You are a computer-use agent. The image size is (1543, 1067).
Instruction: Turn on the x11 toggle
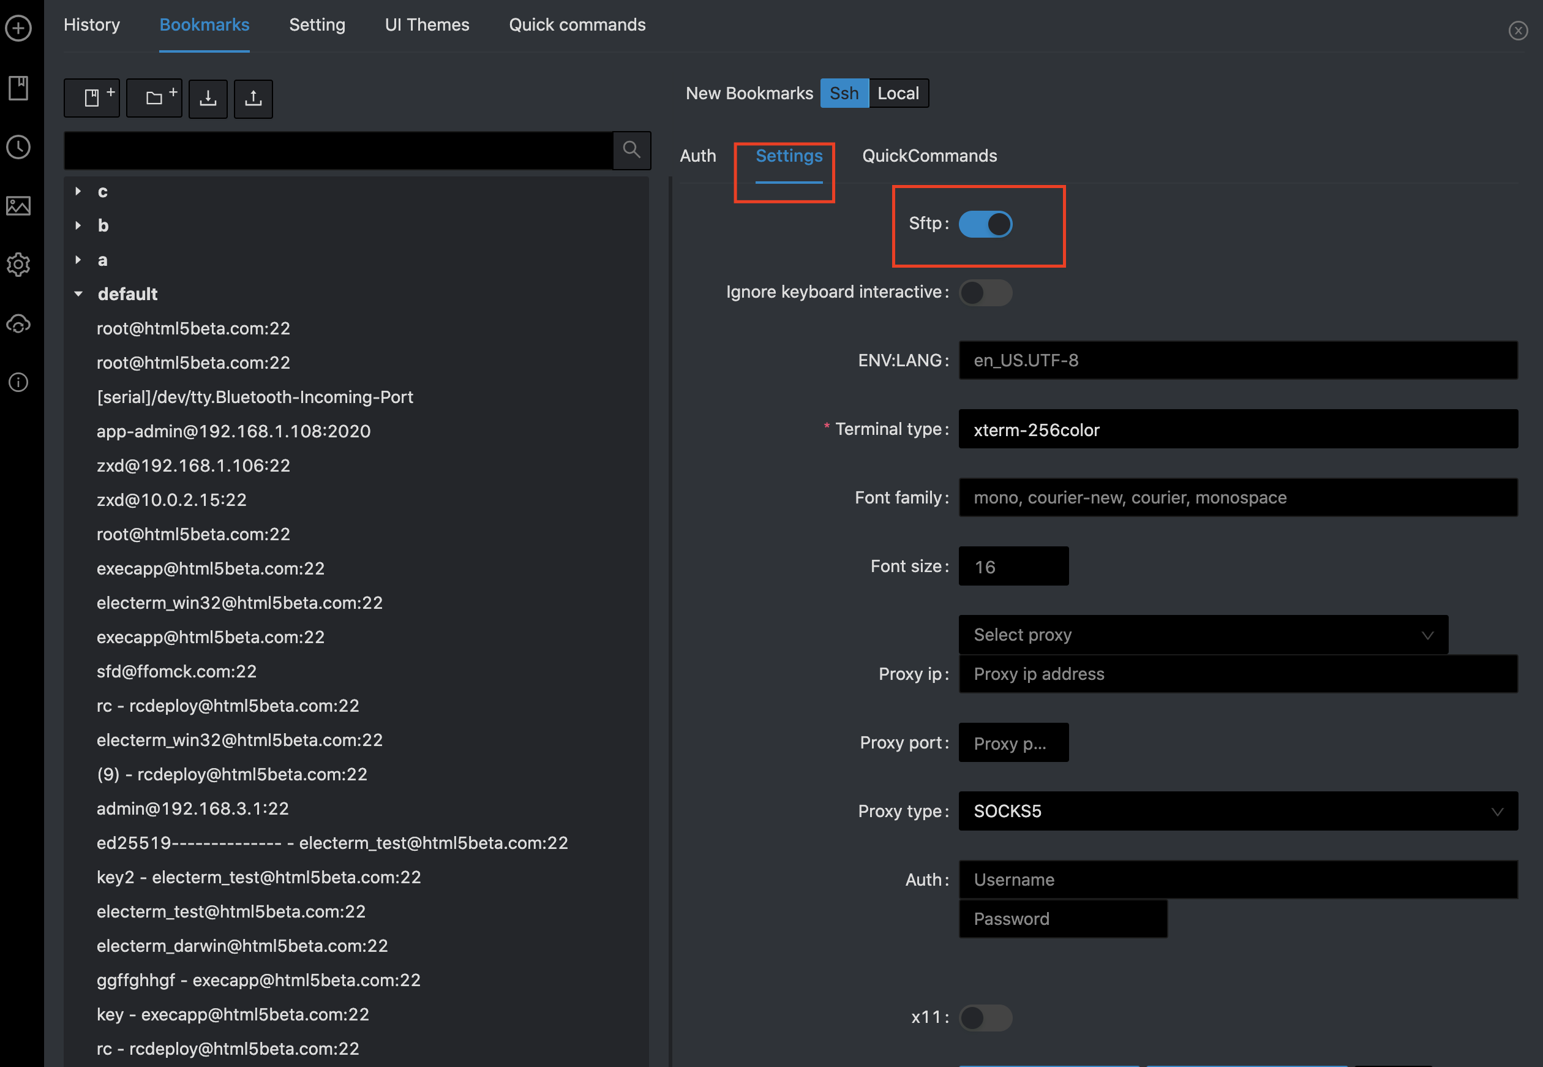(x=985, y=1017)
